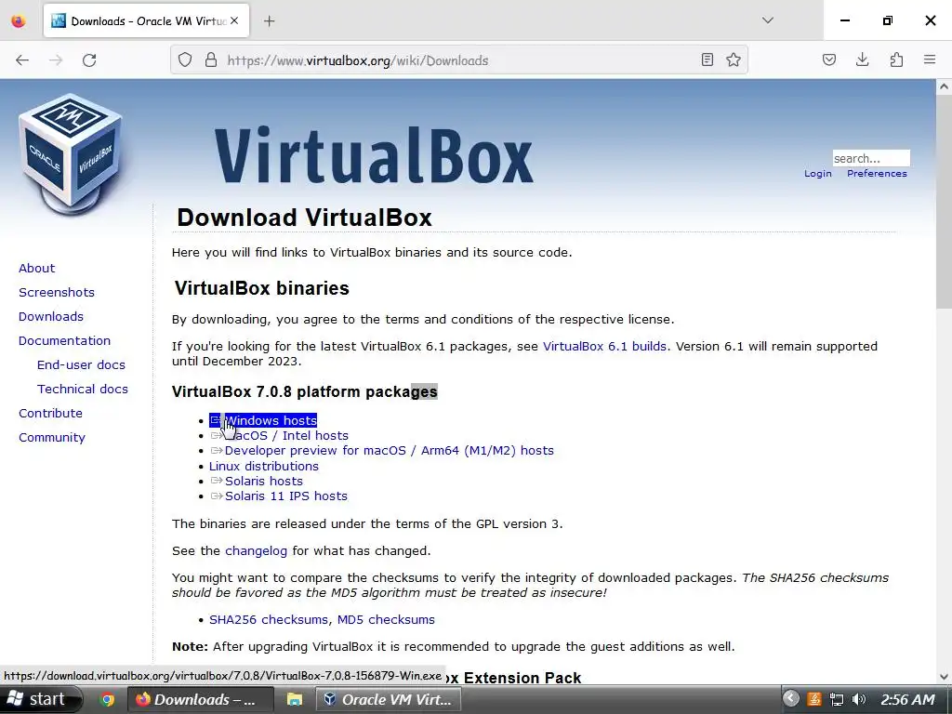Click the browser forward arrow

pos(56,60)
